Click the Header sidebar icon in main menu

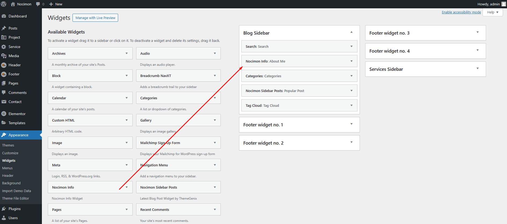[4, 65]
